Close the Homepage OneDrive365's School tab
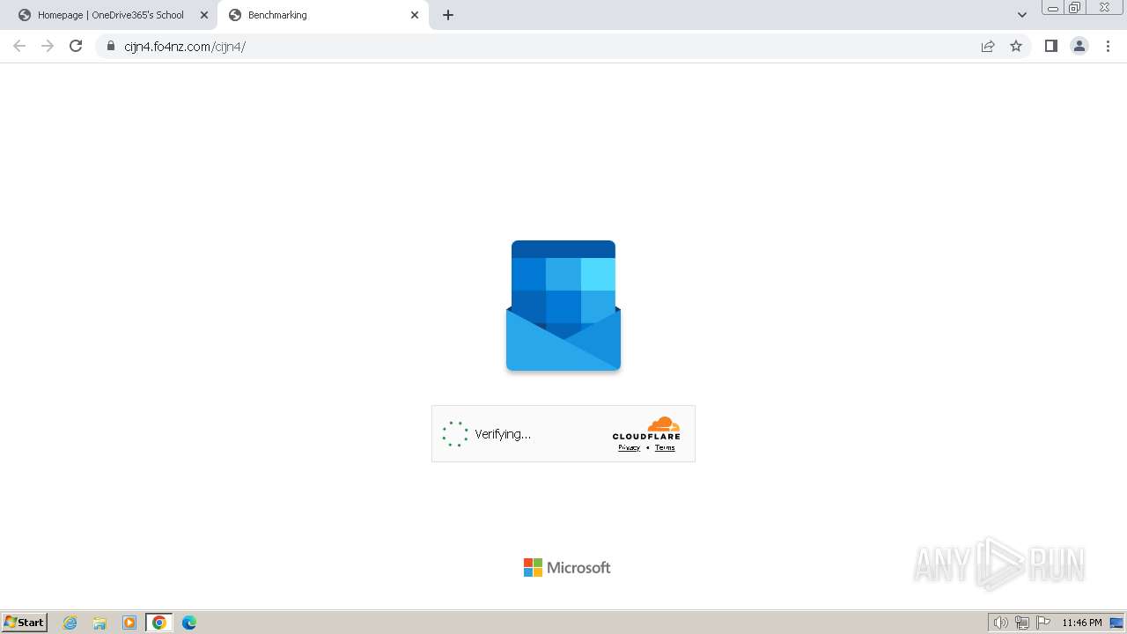This screenshot has width=1127, height=634. click(x=204, y=15)
